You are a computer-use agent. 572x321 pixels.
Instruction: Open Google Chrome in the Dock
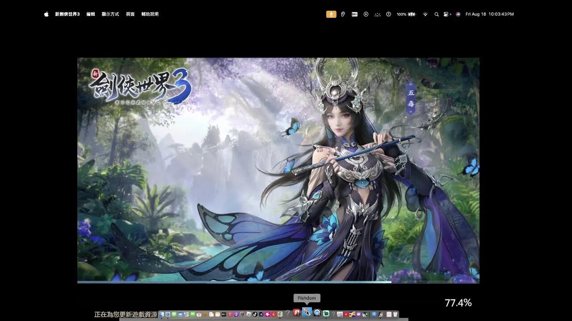pos(280,314)
